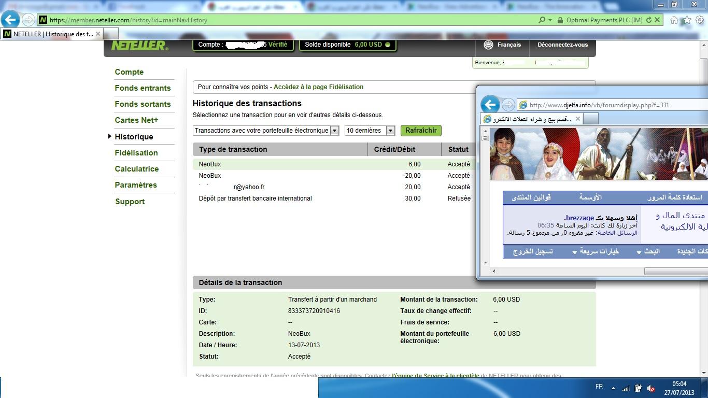Select Historique in the sidebar

pyautogui.click(x=134, y=137)
